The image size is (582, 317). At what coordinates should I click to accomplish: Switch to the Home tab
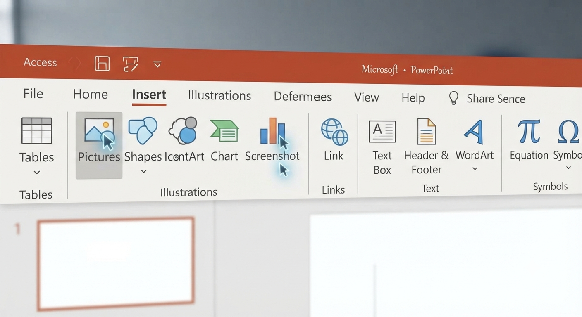tap(90, 94)
